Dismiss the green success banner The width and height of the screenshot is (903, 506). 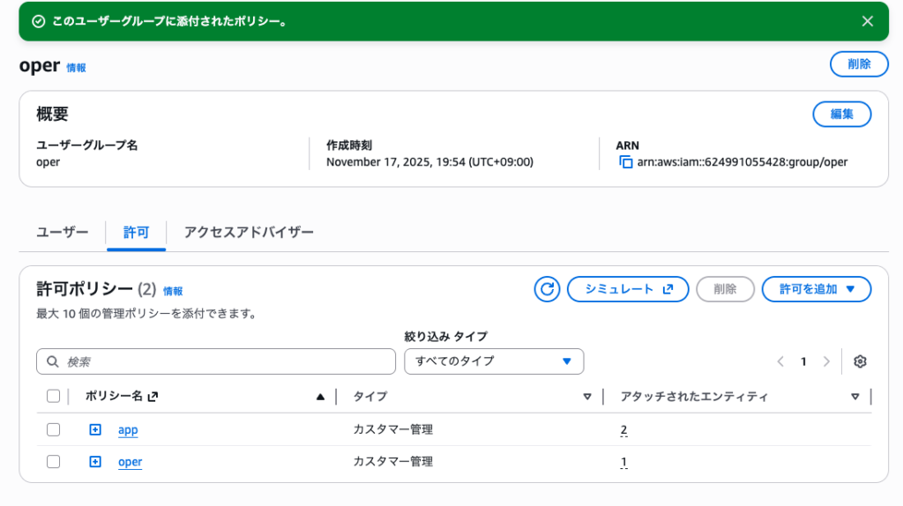[868, 21]
